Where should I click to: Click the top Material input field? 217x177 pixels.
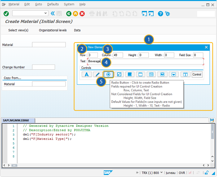click(49, 45)
